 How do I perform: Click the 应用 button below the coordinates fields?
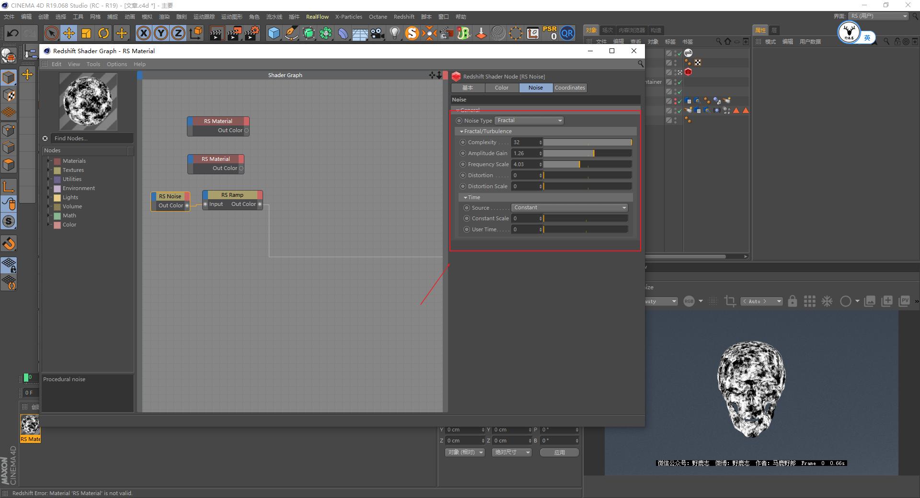click(x=559, y=452)
